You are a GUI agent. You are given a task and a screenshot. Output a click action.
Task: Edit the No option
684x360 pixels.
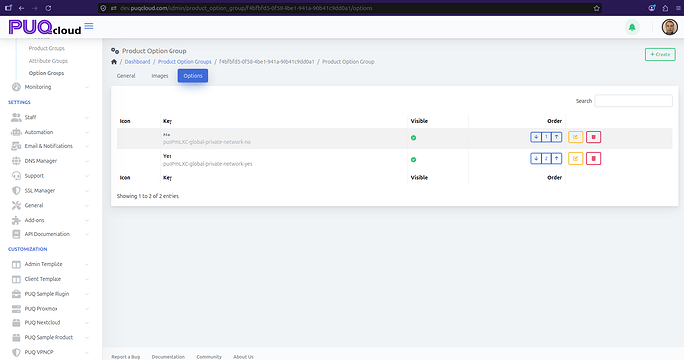pos(575,137)
